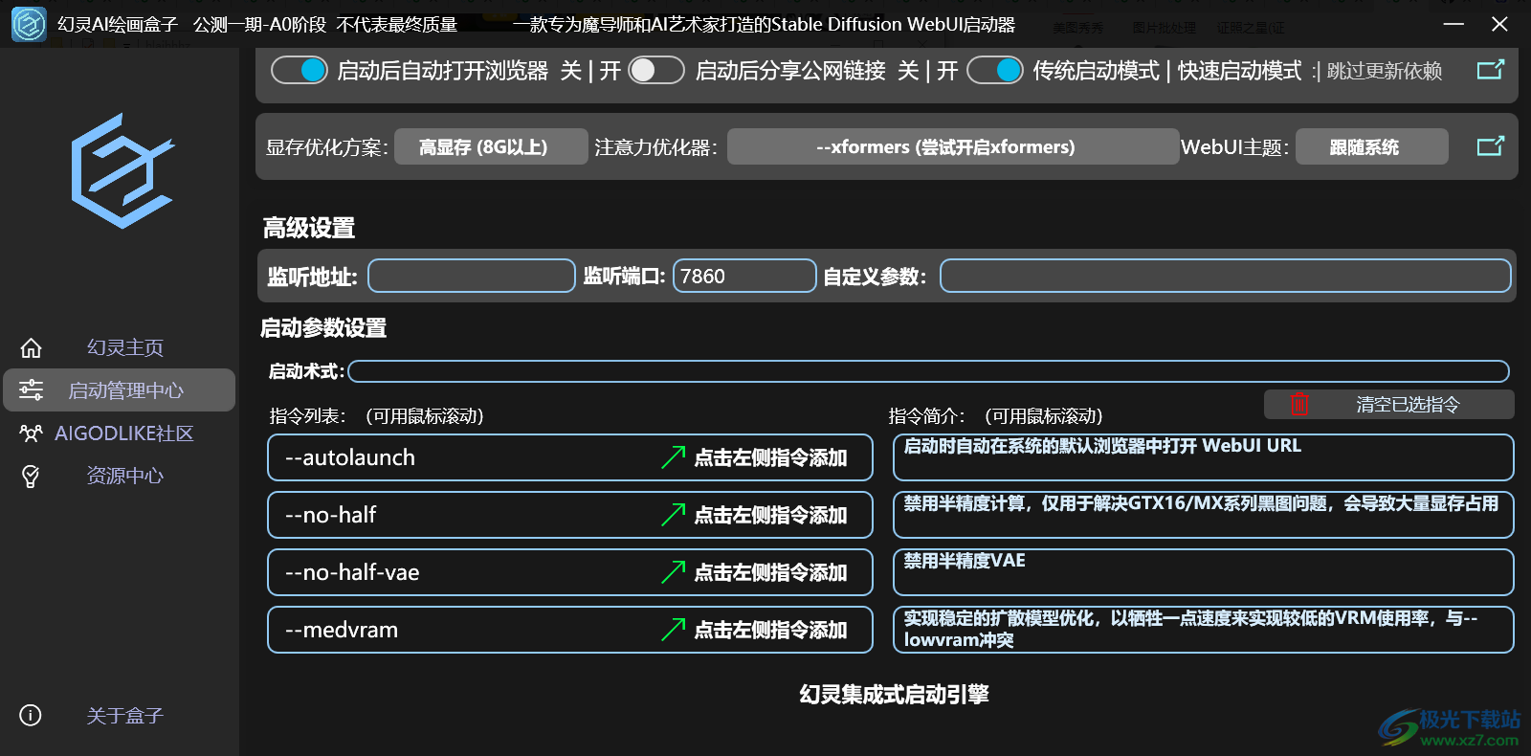Focus the 自定义参数 input field
The image size is (1531, 756).
tap(1226, 276)
